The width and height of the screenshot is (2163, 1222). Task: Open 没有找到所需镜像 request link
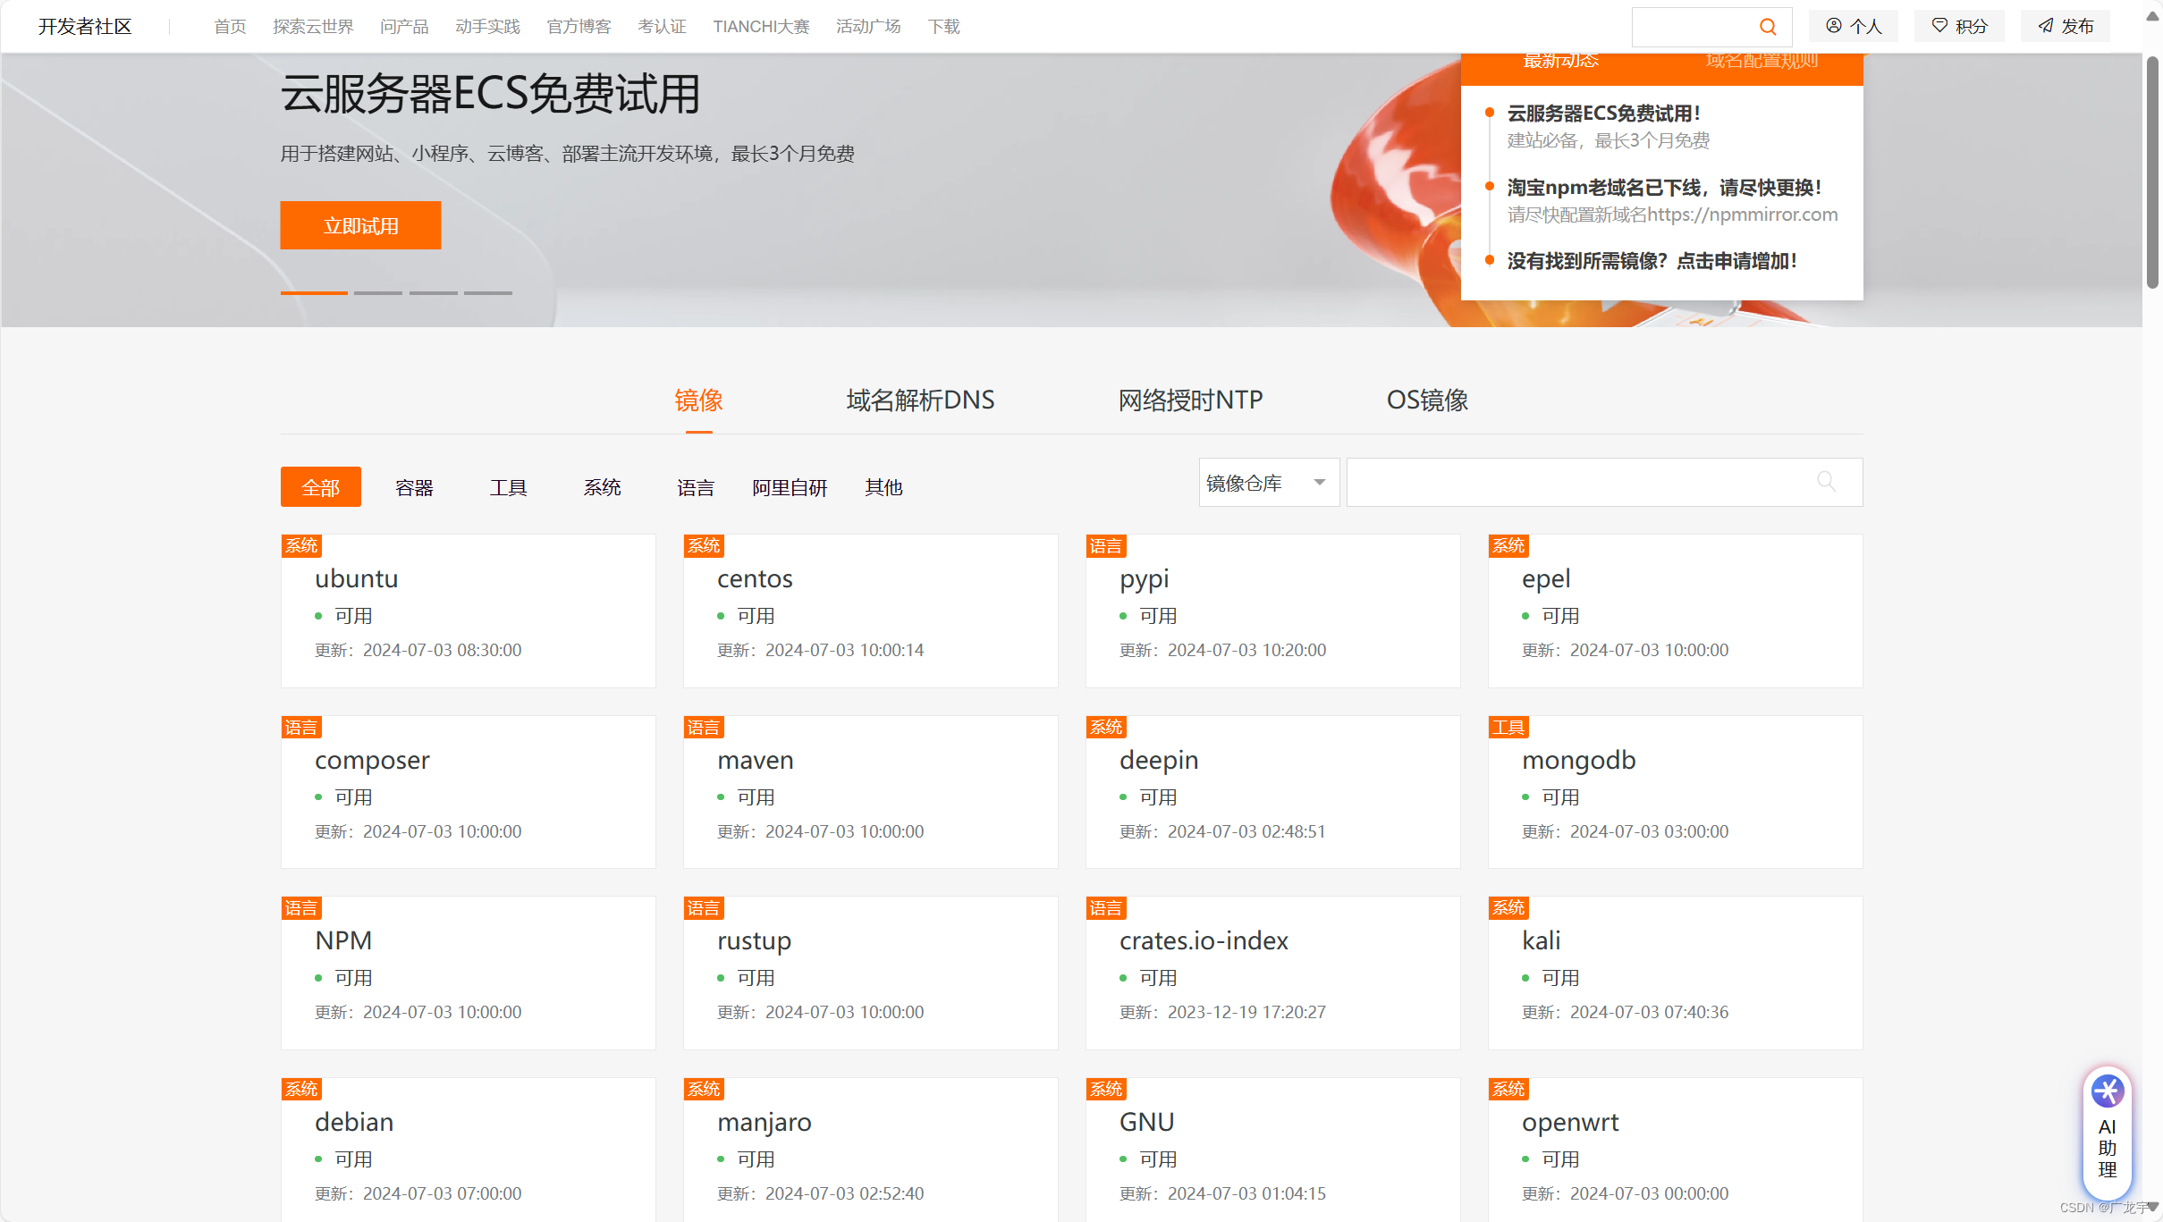click(x=1652, y=261)
